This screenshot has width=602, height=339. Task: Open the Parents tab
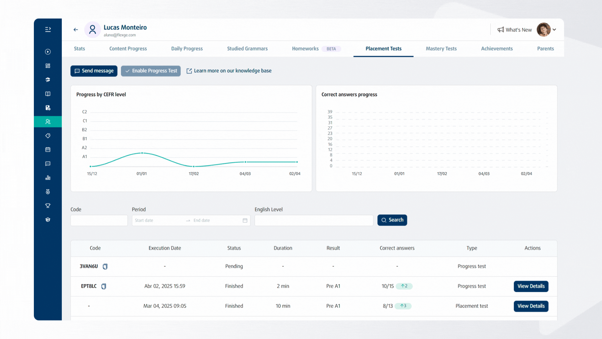tap(546, 49)
